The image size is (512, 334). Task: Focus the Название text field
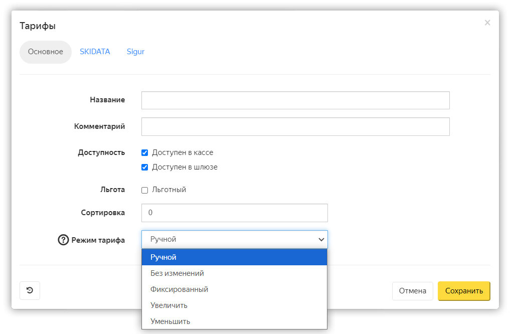(x=295, y=100)
